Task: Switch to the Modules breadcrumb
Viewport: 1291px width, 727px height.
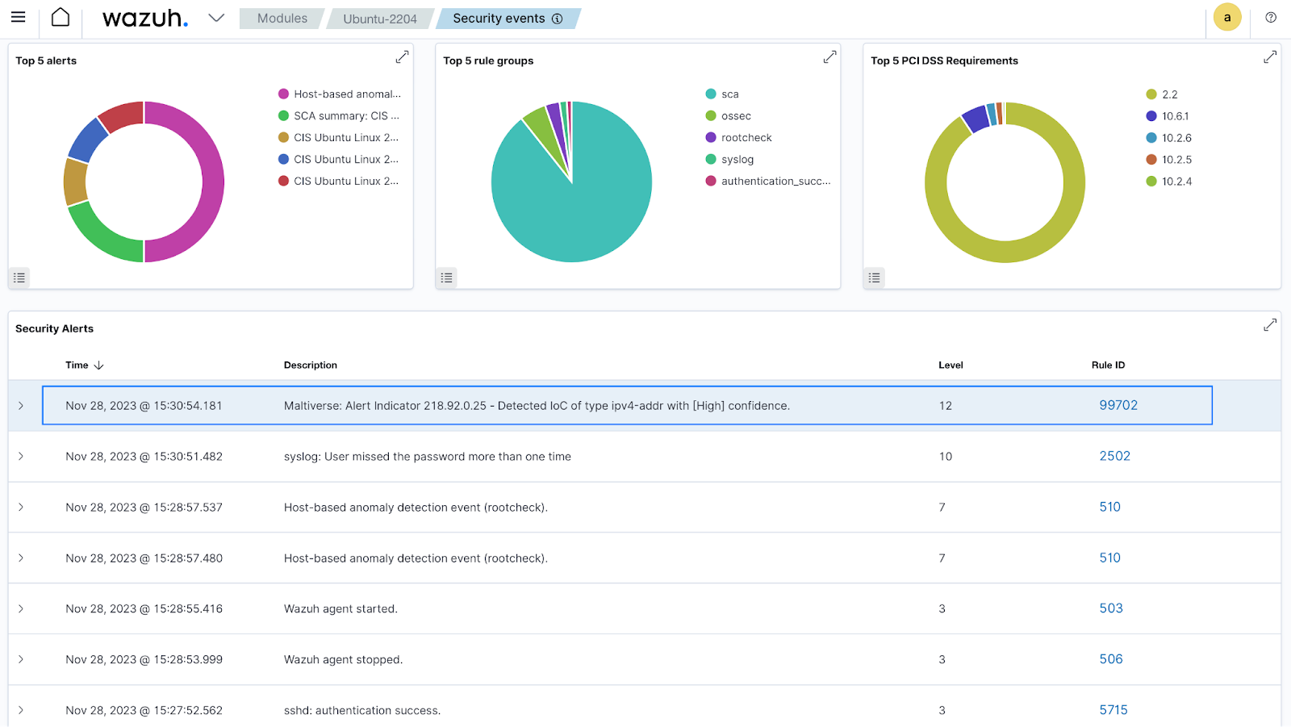Action: (282, 18)
